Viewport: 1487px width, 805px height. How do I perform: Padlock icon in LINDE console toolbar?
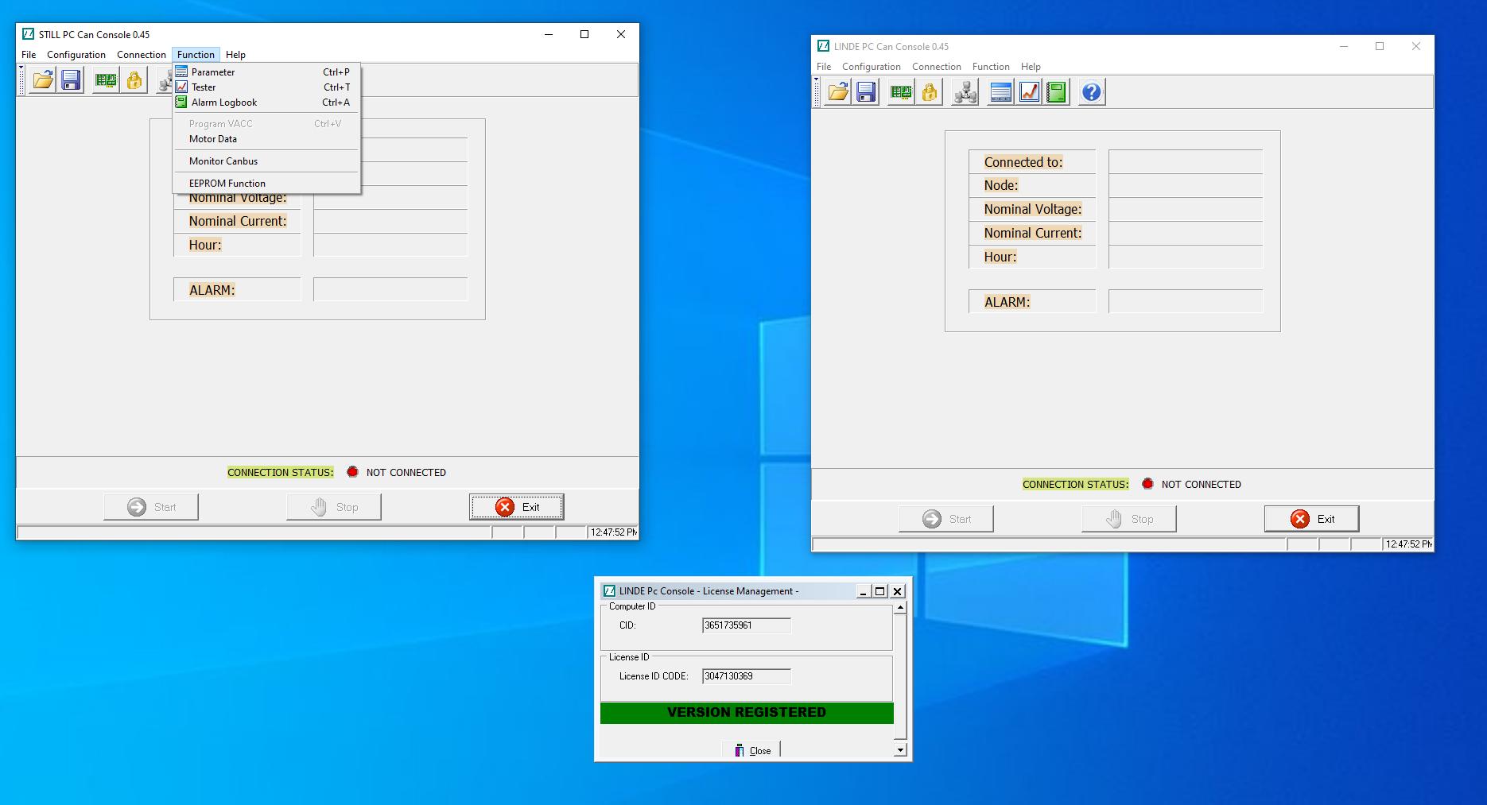[x=929, y=92]
